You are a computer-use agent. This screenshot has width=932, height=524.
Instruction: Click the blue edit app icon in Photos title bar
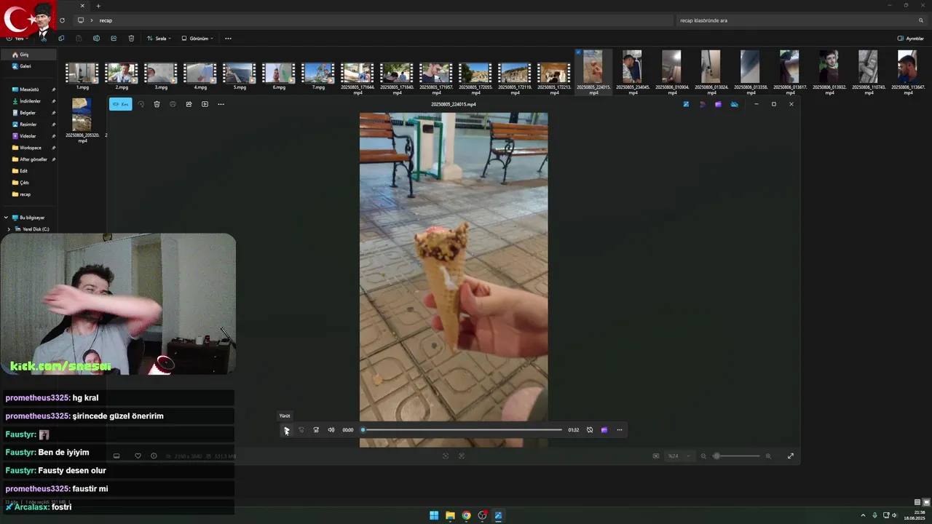tap(686, 104)
